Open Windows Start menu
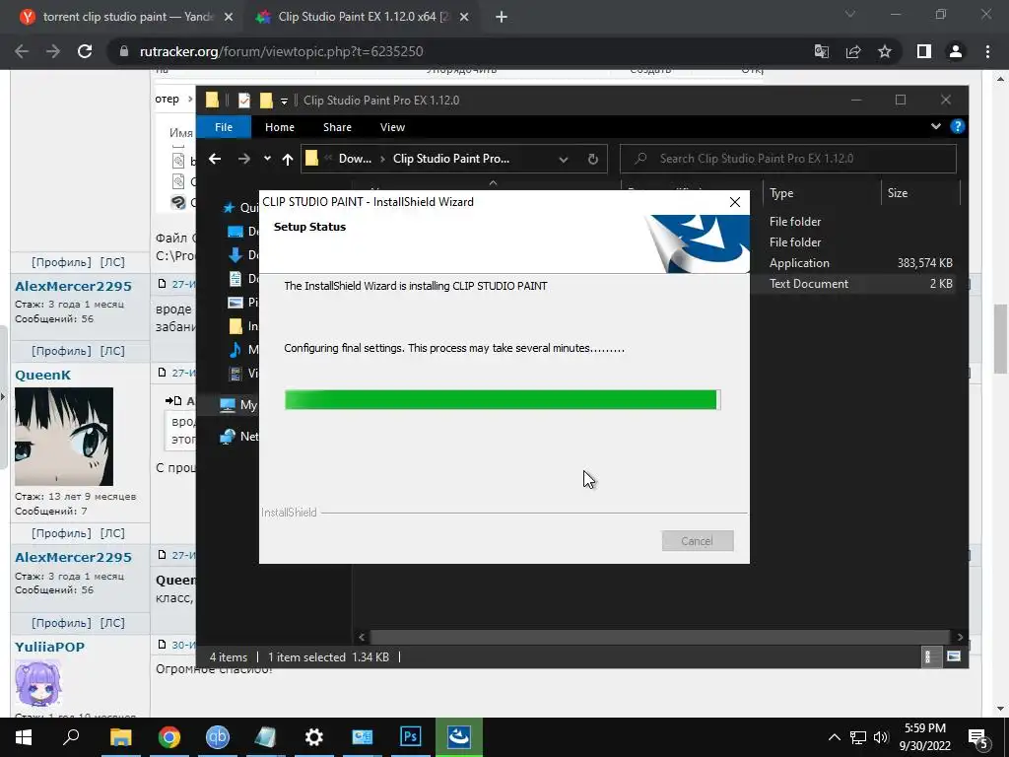Image resolution: width=1009 pixels, height=757 pixels. 24,737
